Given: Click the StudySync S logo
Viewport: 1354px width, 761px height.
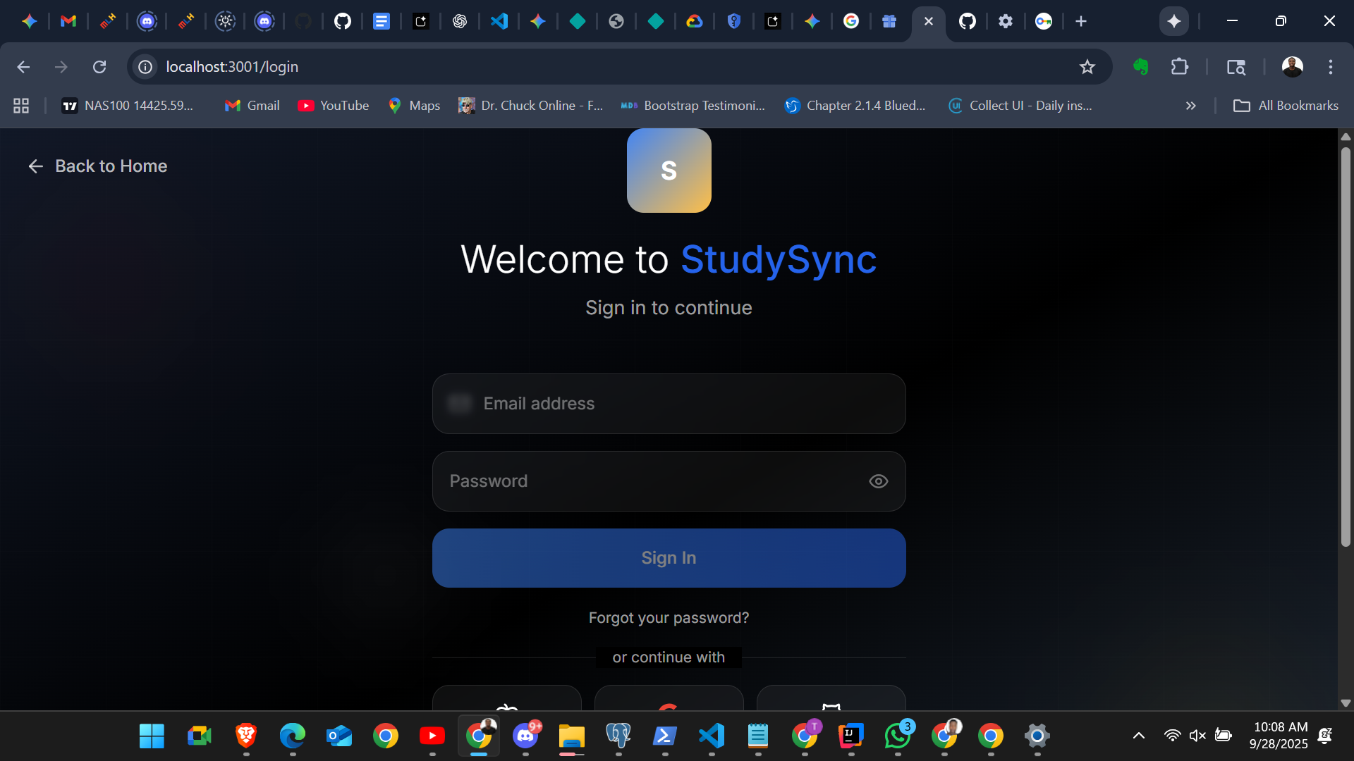Looking at the screenshot, I should pyautogui.click(x=669, y=171).
